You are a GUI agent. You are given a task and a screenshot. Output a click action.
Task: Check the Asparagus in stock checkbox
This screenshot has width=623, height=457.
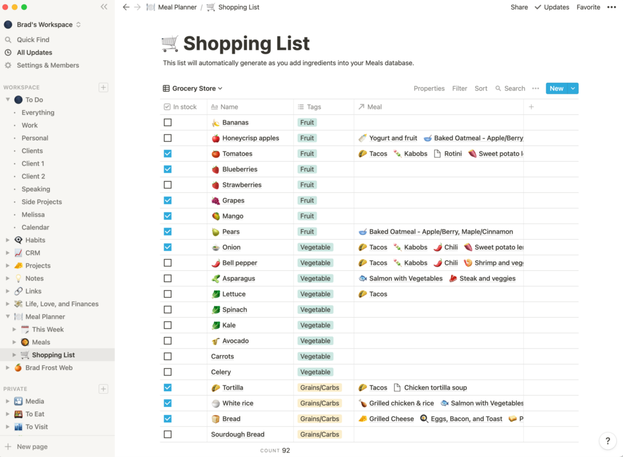tap(168, 278)
